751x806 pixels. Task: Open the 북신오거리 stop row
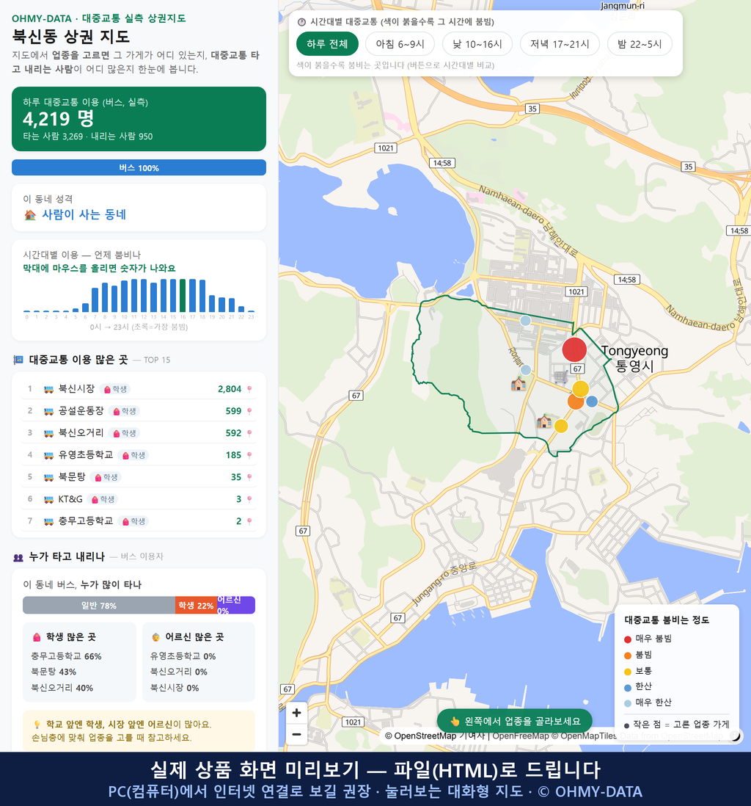[139, 433]
